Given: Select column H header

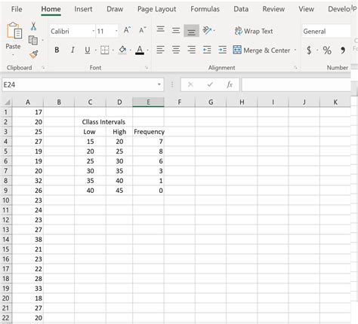Looking at the screenshot, I should 242,102.
